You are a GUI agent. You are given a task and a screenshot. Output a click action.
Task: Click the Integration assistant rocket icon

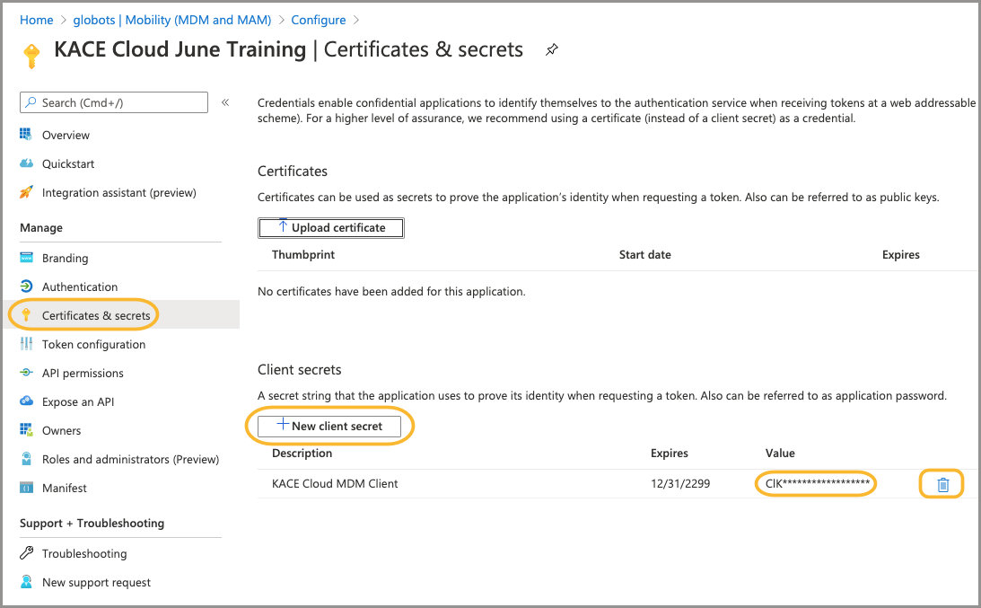tap(26, 192)
